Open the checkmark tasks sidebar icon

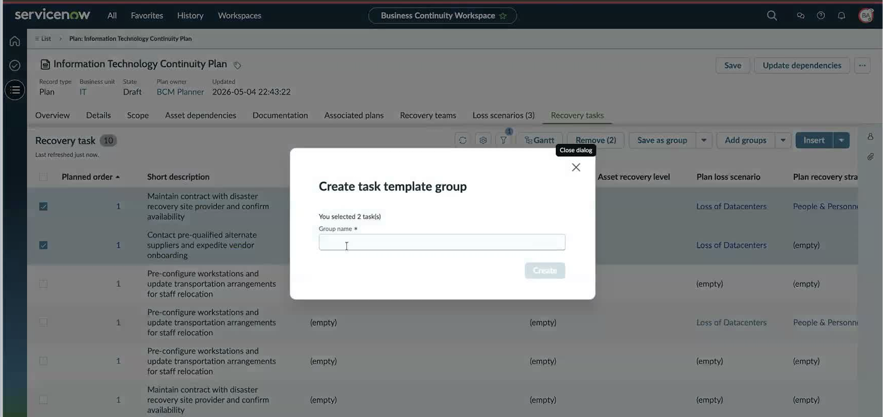point(14,65)
